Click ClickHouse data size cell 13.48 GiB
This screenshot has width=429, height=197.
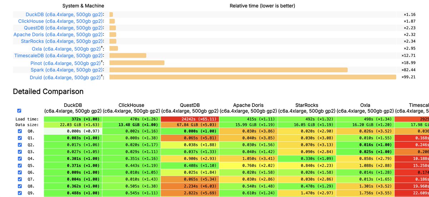point(132,125)
